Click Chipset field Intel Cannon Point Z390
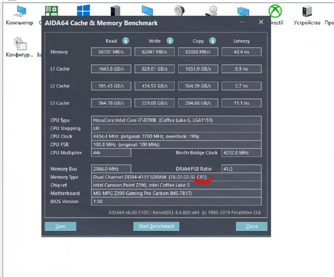Screen dimensions: 334x277 pos(176,185)
